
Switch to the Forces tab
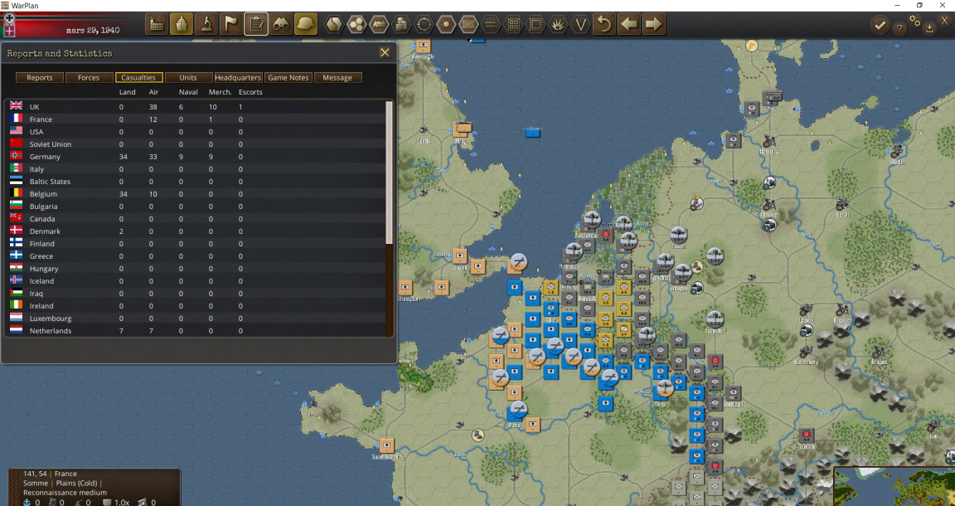point(89,77)
